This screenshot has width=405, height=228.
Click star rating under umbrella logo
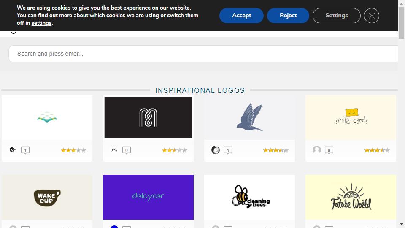click(73, 150)
